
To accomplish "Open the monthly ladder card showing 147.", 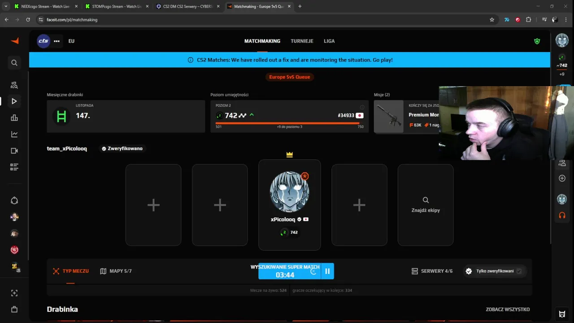I will [126, 116].
